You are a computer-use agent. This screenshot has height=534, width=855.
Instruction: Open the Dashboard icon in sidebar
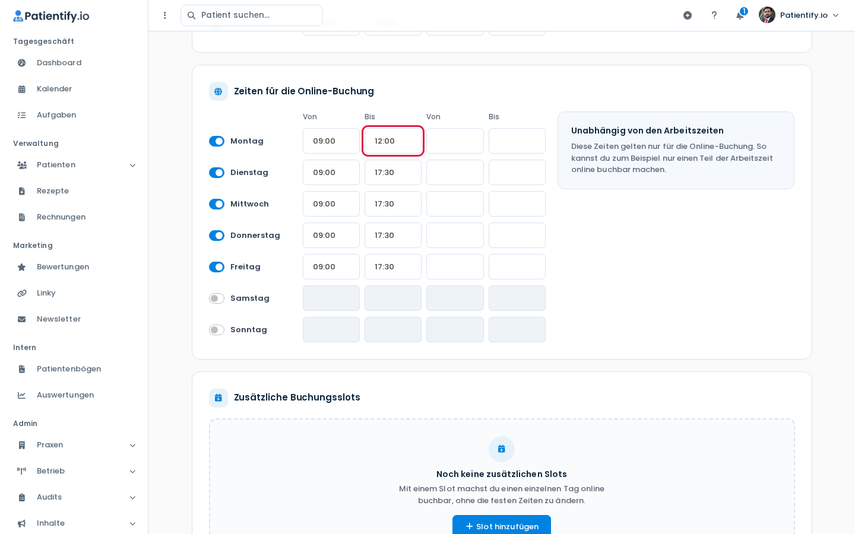click(x=22, y=63)
